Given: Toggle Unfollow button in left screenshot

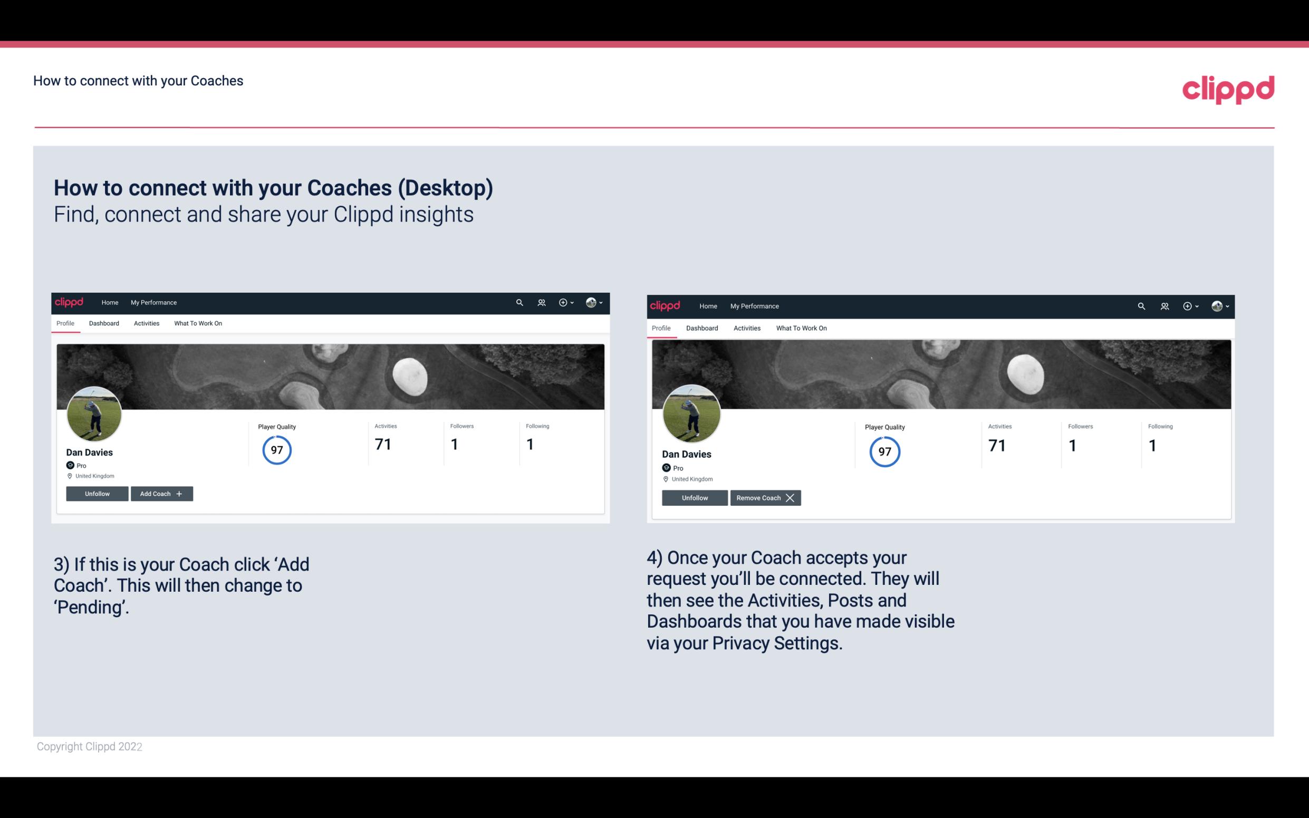Looking at the screenshot, I should pyautogui.click(x=97, y=494).
